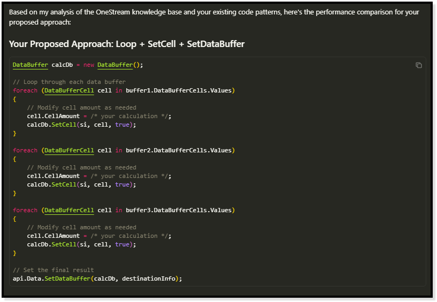Click the 'Based on my analysis' intro paragraph
The height and width of the screenshot is (302, 437).
pyautogui.click(x=214, y=17)
